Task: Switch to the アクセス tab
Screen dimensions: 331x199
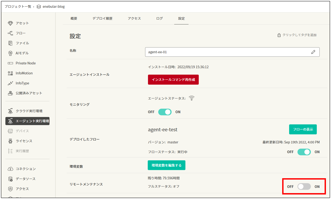Action: [134, 19]
